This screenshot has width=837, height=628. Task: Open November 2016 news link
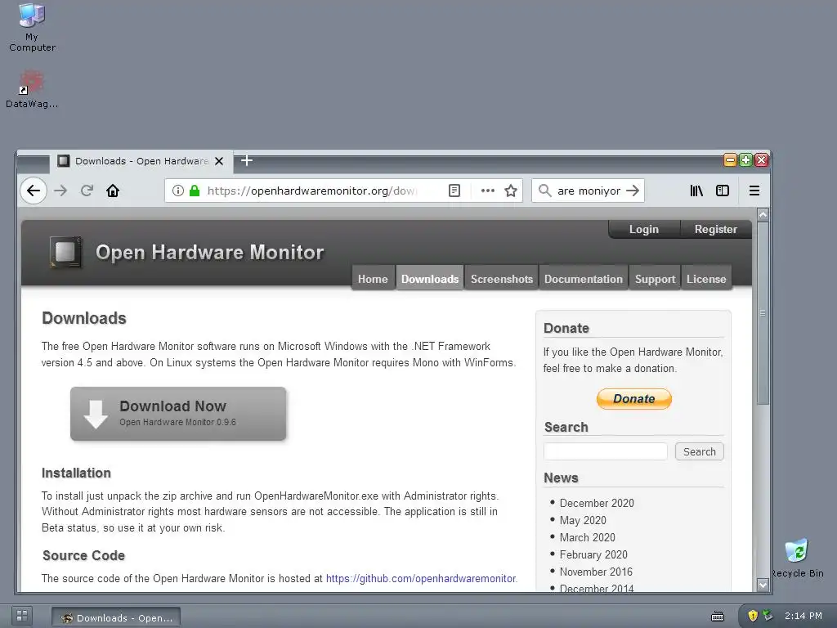click(596, 572)
